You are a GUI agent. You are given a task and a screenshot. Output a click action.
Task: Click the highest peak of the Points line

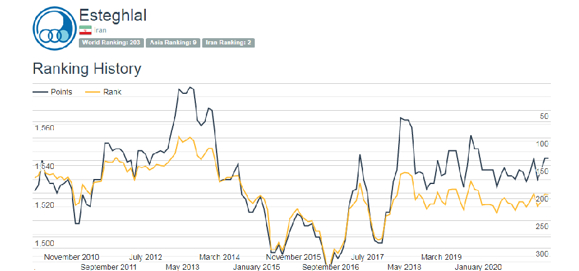pos(190,88)
